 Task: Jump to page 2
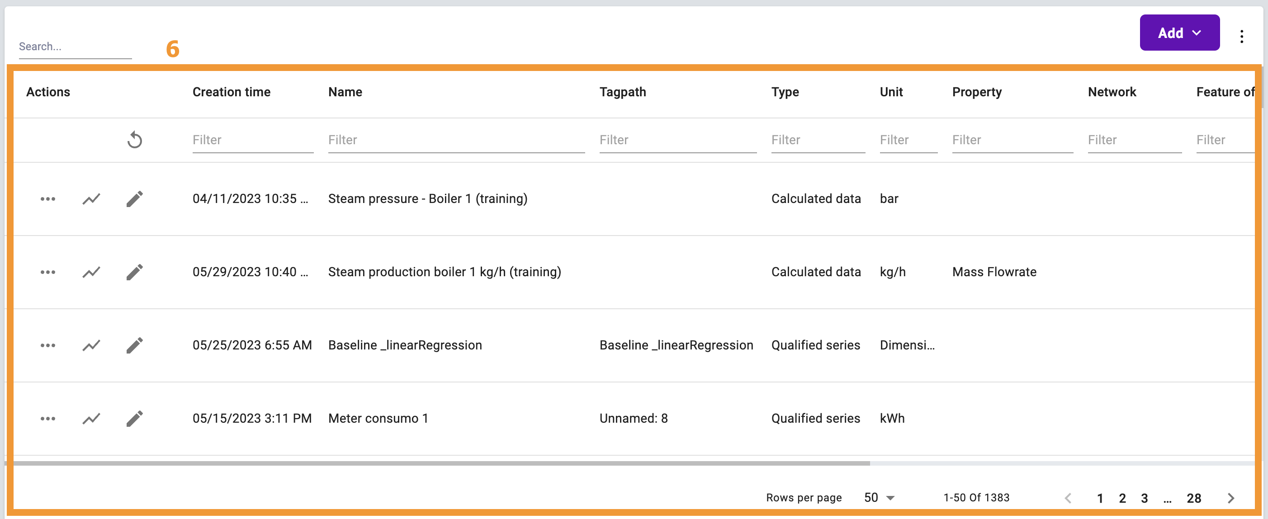[x=1122, y=498]
